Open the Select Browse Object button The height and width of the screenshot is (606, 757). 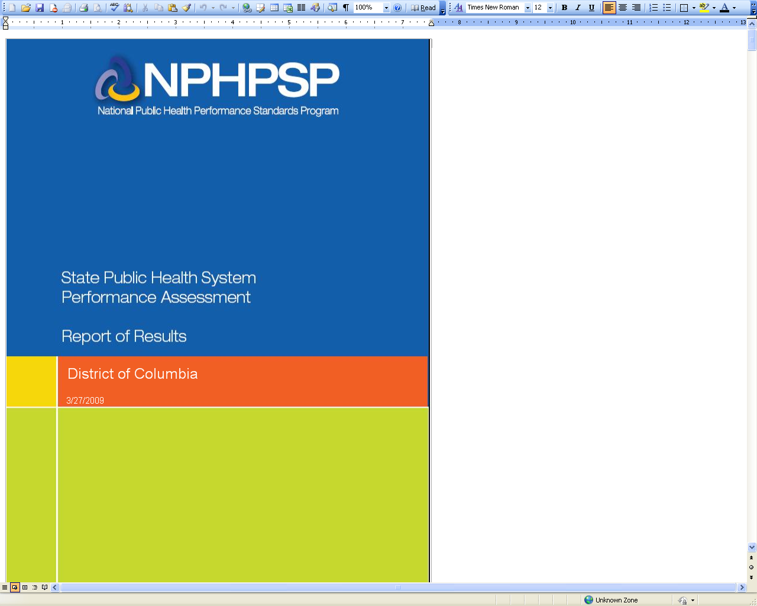coord(752,567)
